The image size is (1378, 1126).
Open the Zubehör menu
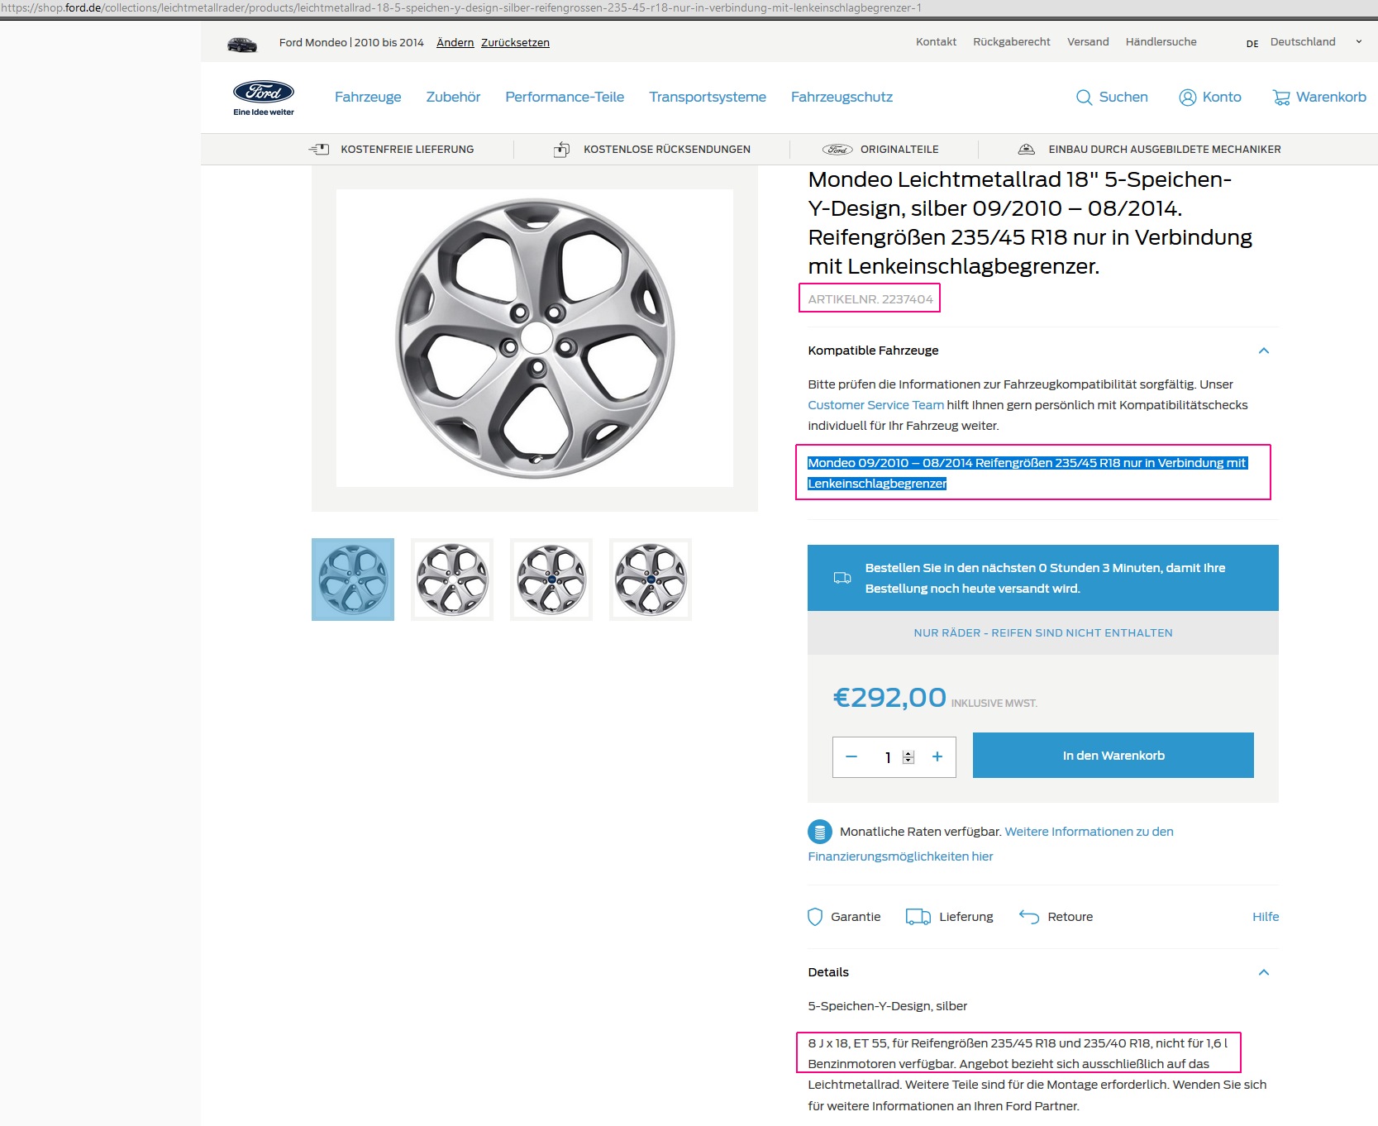pos(453,97)
